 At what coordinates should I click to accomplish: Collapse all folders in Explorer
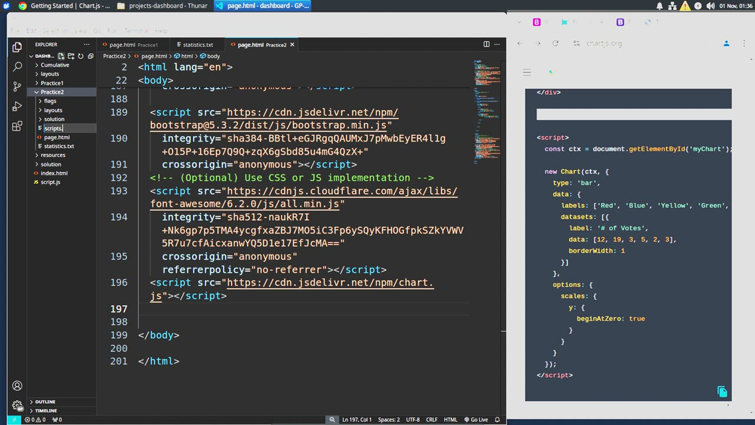point(90,56)
